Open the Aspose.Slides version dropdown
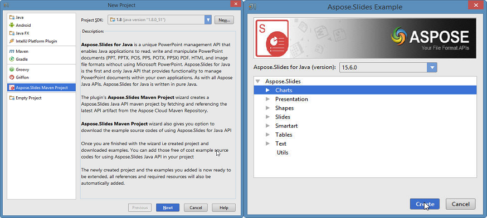 432,67
